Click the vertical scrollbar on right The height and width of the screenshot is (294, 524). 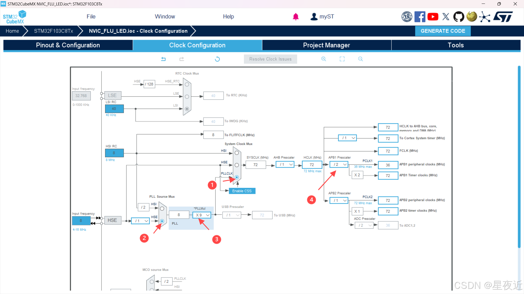519,157
